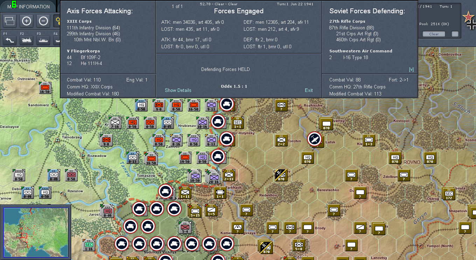Expand Soviet forces list with [v]
Image resolution: width=476 pixels, height=260 pixels.
[x=411, y=70]
